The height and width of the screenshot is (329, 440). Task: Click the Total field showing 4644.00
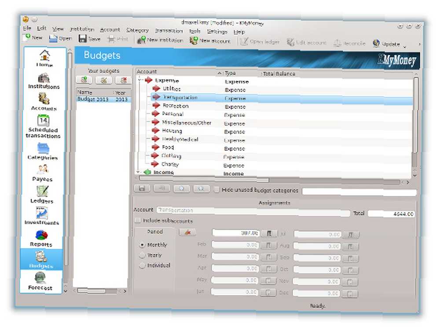[x=391, y=214]
